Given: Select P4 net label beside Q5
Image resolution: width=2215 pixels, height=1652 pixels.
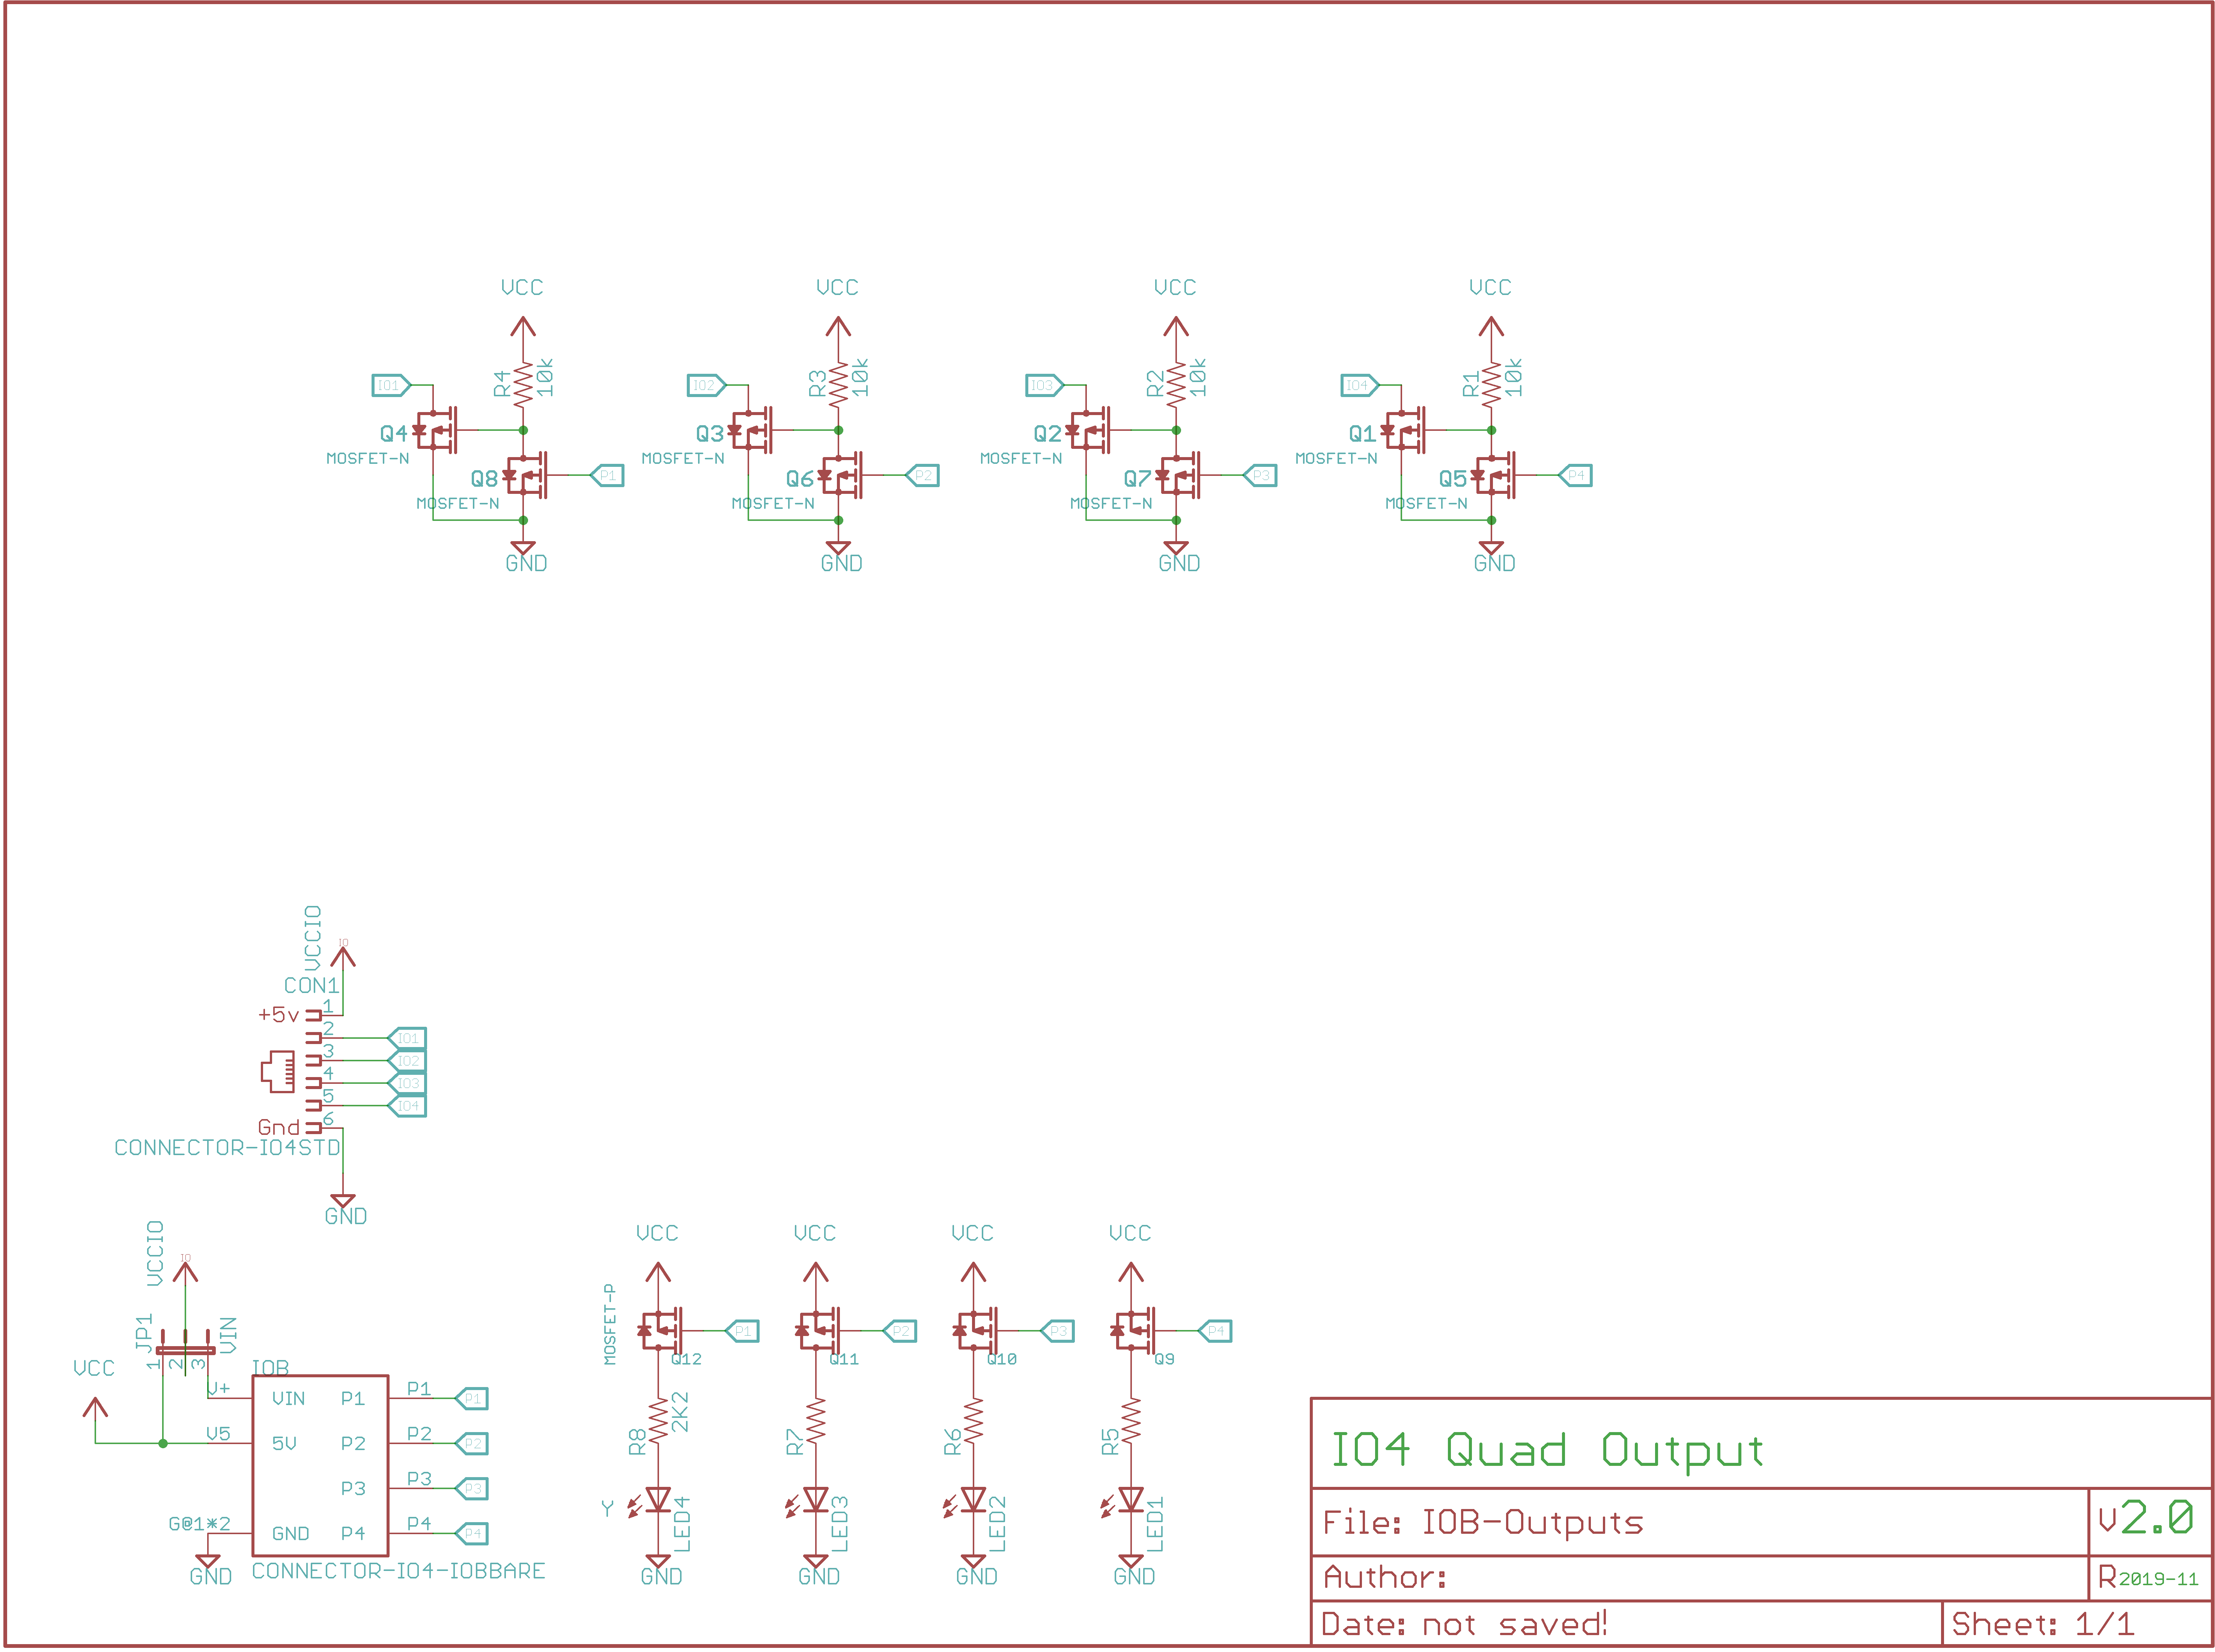Looking at the screenshot, I should (1575, 476).
